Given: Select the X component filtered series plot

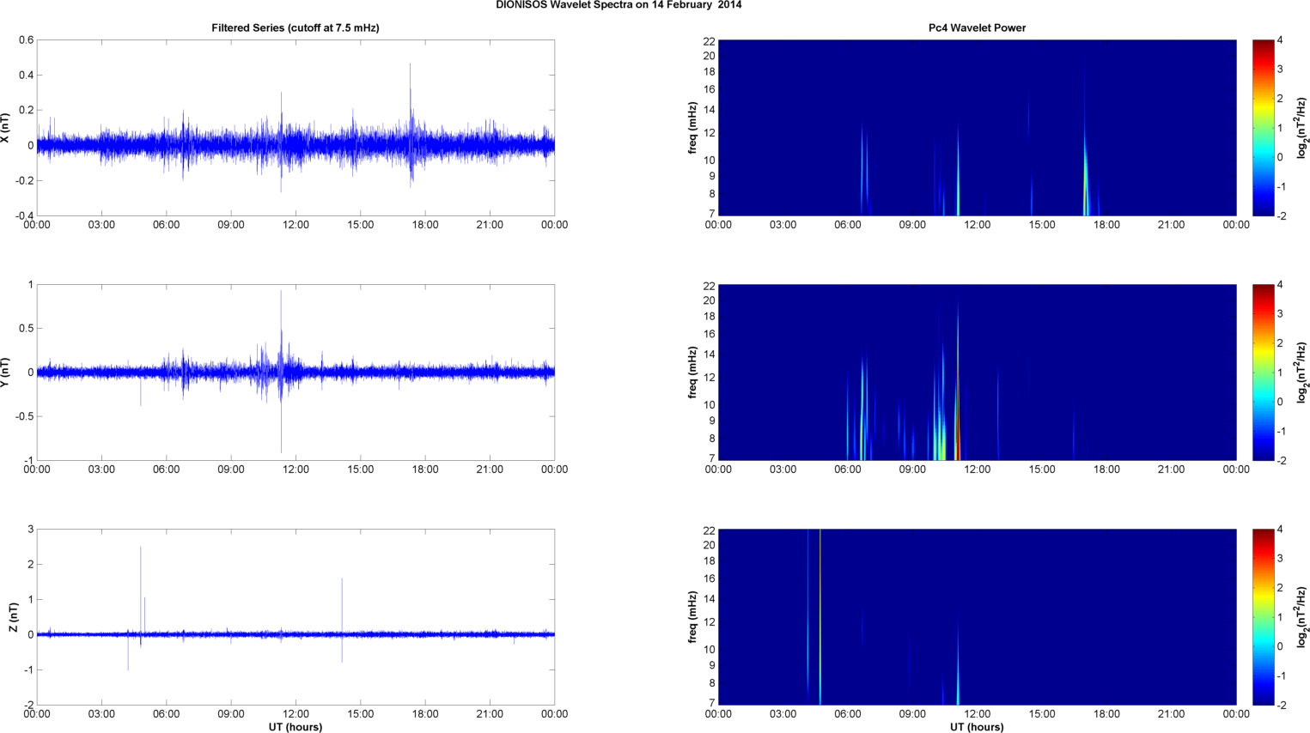Looking at the screenshot, I should pos(296,128).
